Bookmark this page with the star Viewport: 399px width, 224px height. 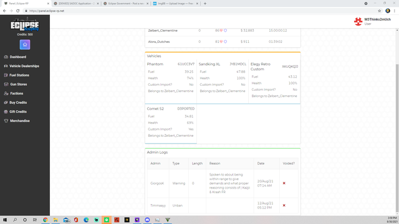(x=380, y=11)
